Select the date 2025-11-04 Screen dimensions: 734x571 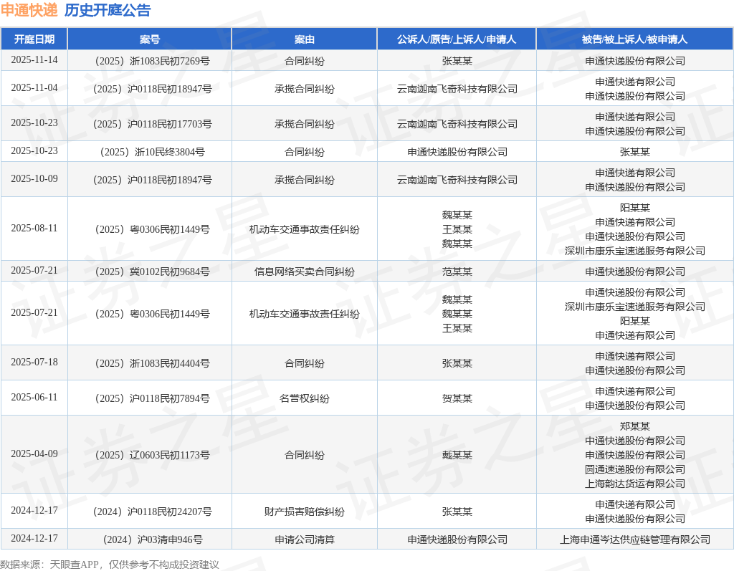[x=34, y=88]
